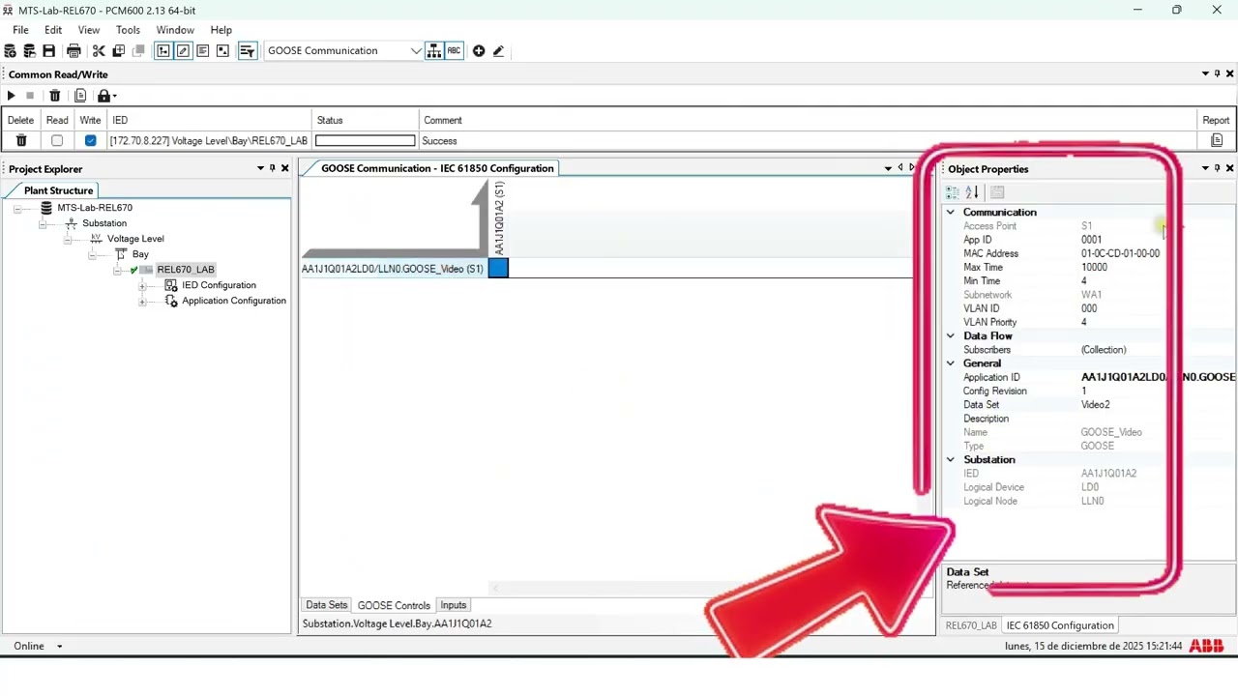The width and height of the screenshot is (1238, 696).
Task: Click the Save project icon in toolbar
Action: pyautogui.click(x=48, y=51)
